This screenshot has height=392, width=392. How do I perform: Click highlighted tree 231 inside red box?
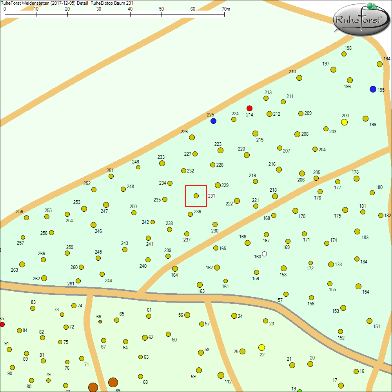click(196, 196)
